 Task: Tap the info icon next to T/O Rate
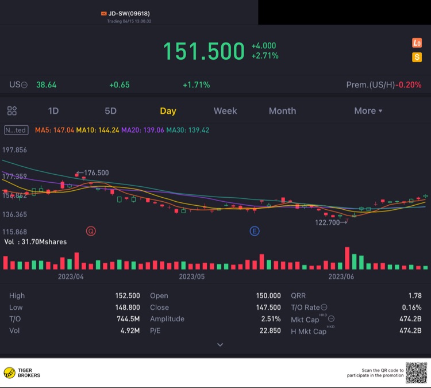pyautogui.click(x=324, y=307)
